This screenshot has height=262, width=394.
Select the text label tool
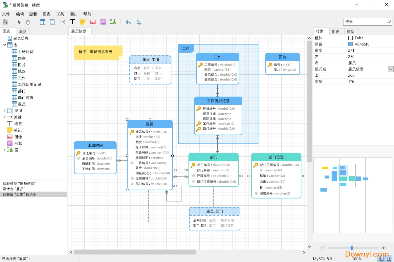pos(73,22)
